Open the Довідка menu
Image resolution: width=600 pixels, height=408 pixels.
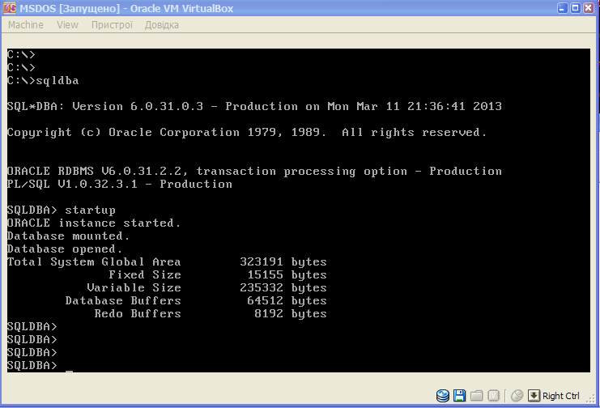click(x=161, y=25)
